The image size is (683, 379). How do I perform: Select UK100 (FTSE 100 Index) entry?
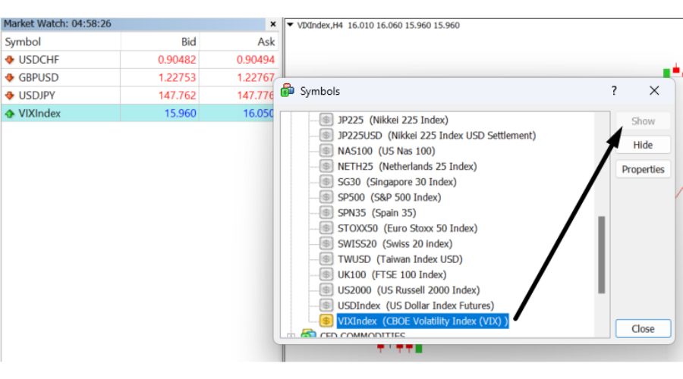392,274
